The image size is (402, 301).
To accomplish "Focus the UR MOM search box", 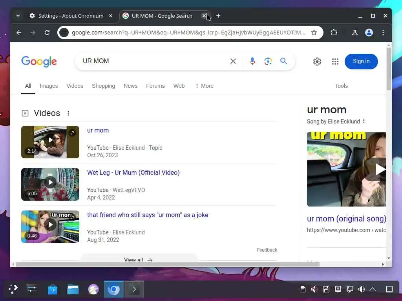I will [154, 61].
